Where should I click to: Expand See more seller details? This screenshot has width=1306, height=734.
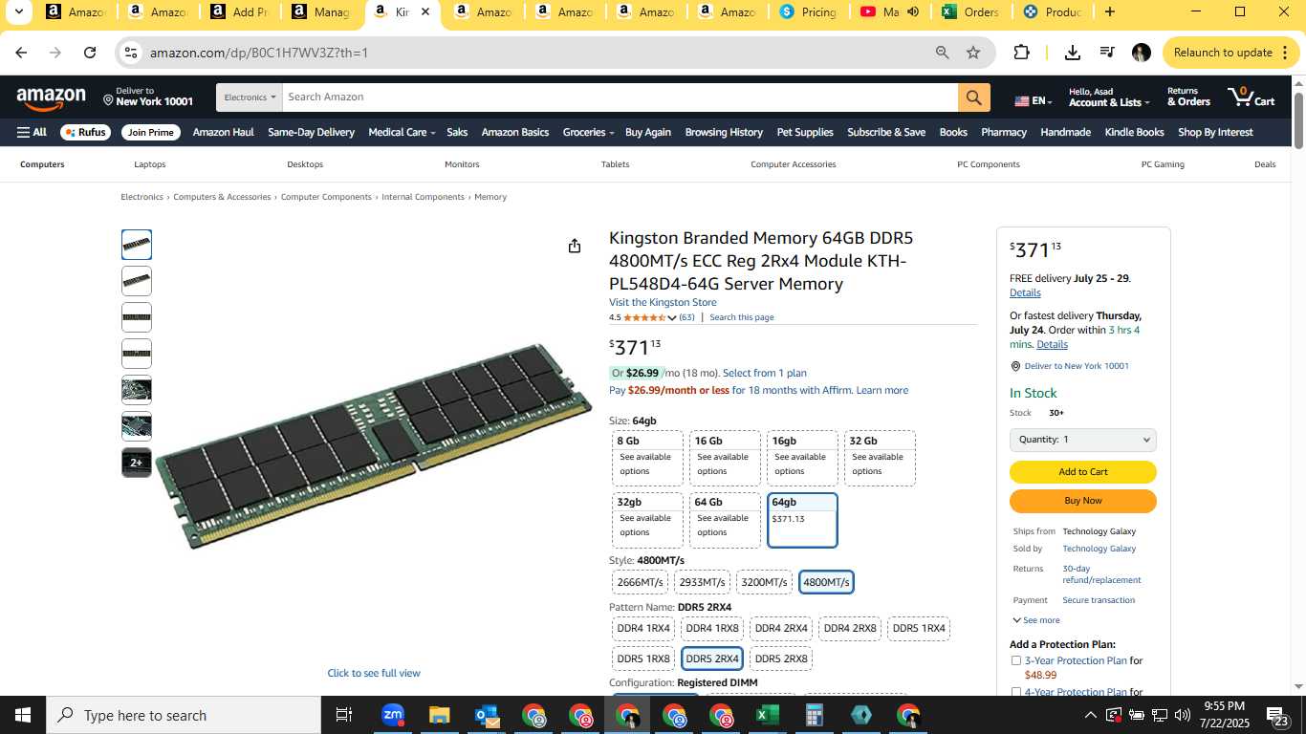point(1035,620)
